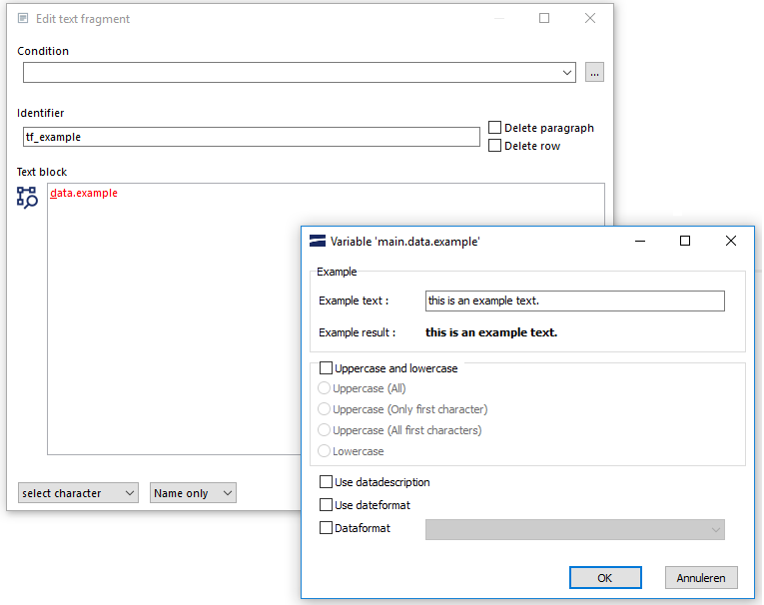Image resolution: width=764 pixels, height=605 pixels.
Task: Enable Uppercase and lowercase option
Action: 326,367
